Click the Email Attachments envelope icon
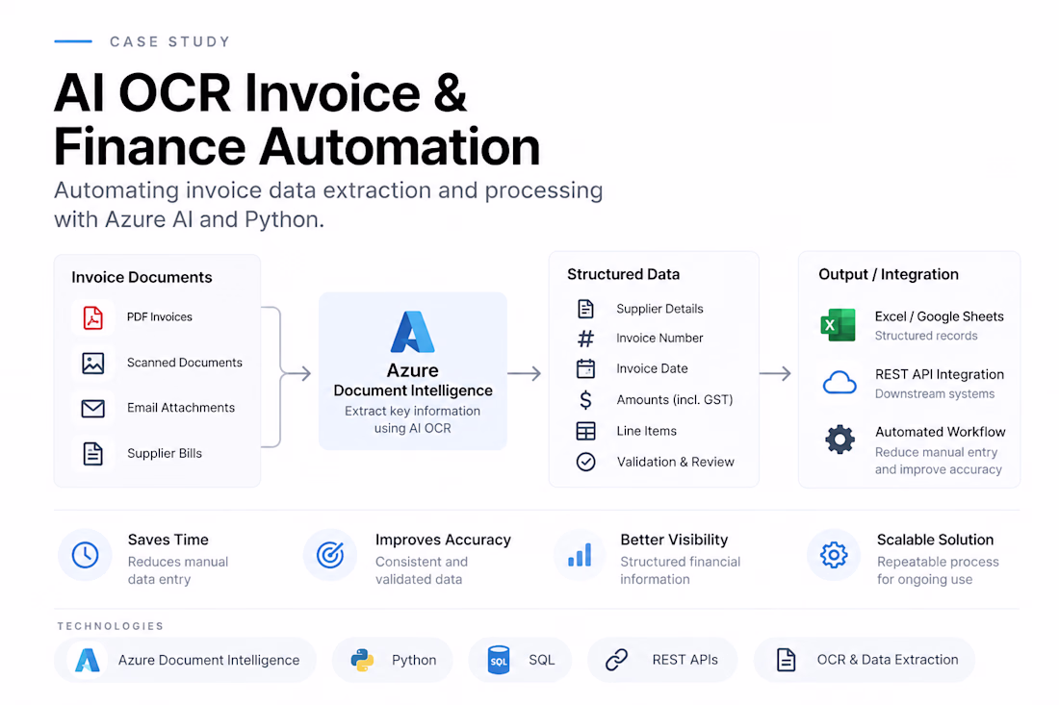Viewport: 1059px width, 705px height. (x=93, y=408)
